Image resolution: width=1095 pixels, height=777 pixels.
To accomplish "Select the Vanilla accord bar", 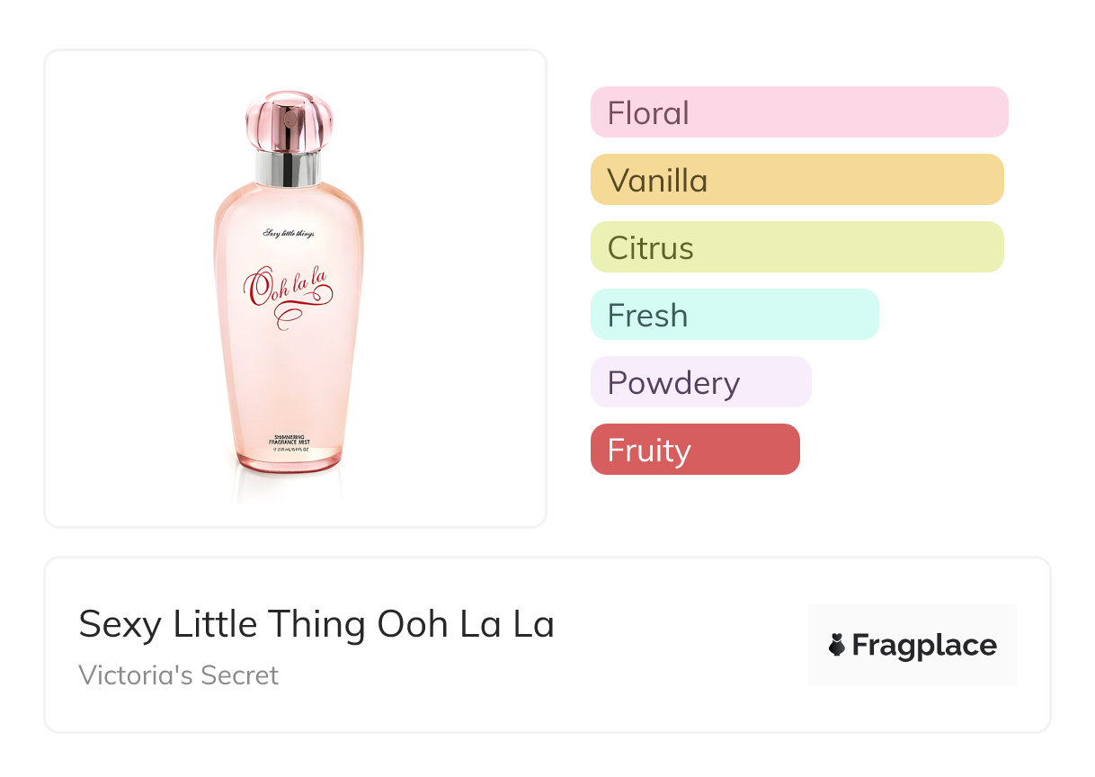I will pos(797,180).
